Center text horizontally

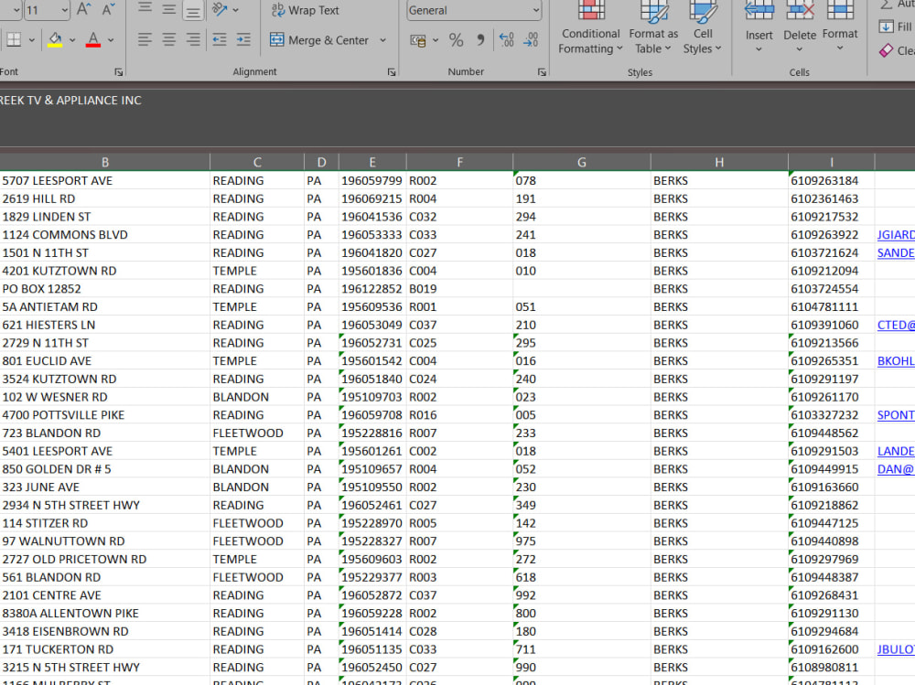pyautogui.click(x=168, y=39)
